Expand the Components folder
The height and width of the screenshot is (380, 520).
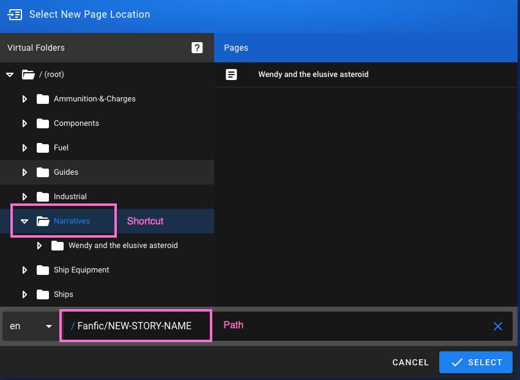(x=24, y=123)
